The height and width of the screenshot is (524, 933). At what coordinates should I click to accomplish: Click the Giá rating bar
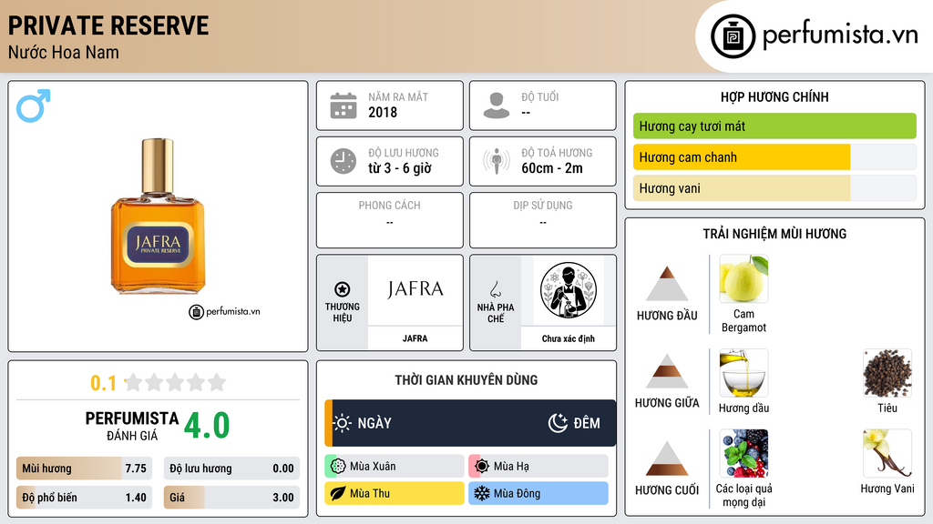(x=231, y=498)
